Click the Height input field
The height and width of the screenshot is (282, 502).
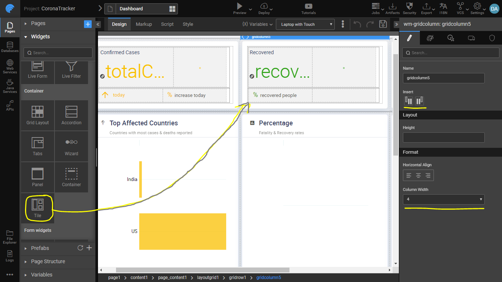(x=443, y=137)
